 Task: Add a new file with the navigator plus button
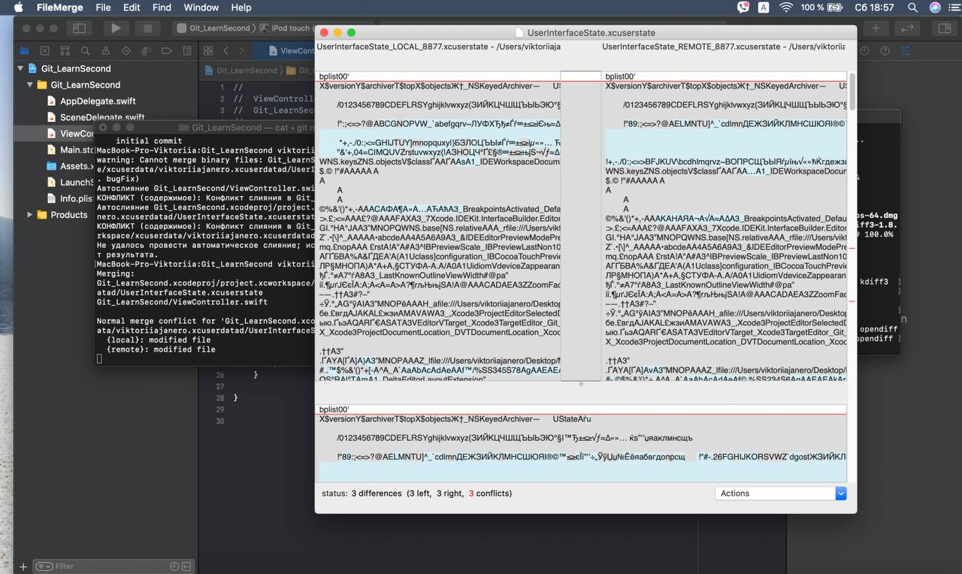coord(23,566)
